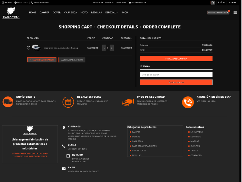The width and height of the screenshot is (242, 182).
Task: Click the ventas@blackwolf.com.mx email address
Action: [83, 171]
